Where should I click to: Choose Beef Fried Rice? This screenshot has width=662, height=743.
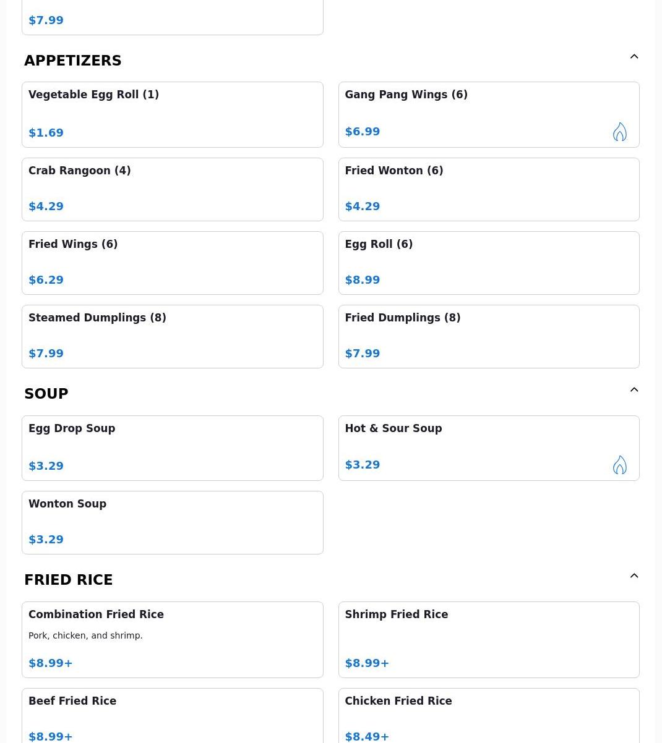point(173,716)
